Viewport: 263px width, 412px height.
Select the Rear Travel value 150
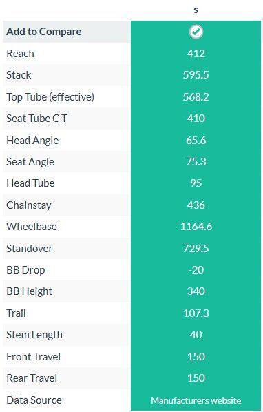pyautogui.click(x=196, y=378)
